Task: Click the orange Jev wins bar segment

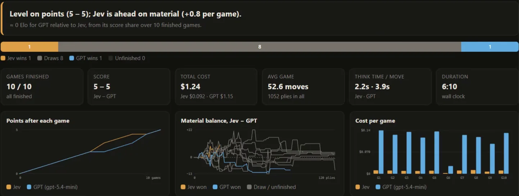Action: point(30,47)
